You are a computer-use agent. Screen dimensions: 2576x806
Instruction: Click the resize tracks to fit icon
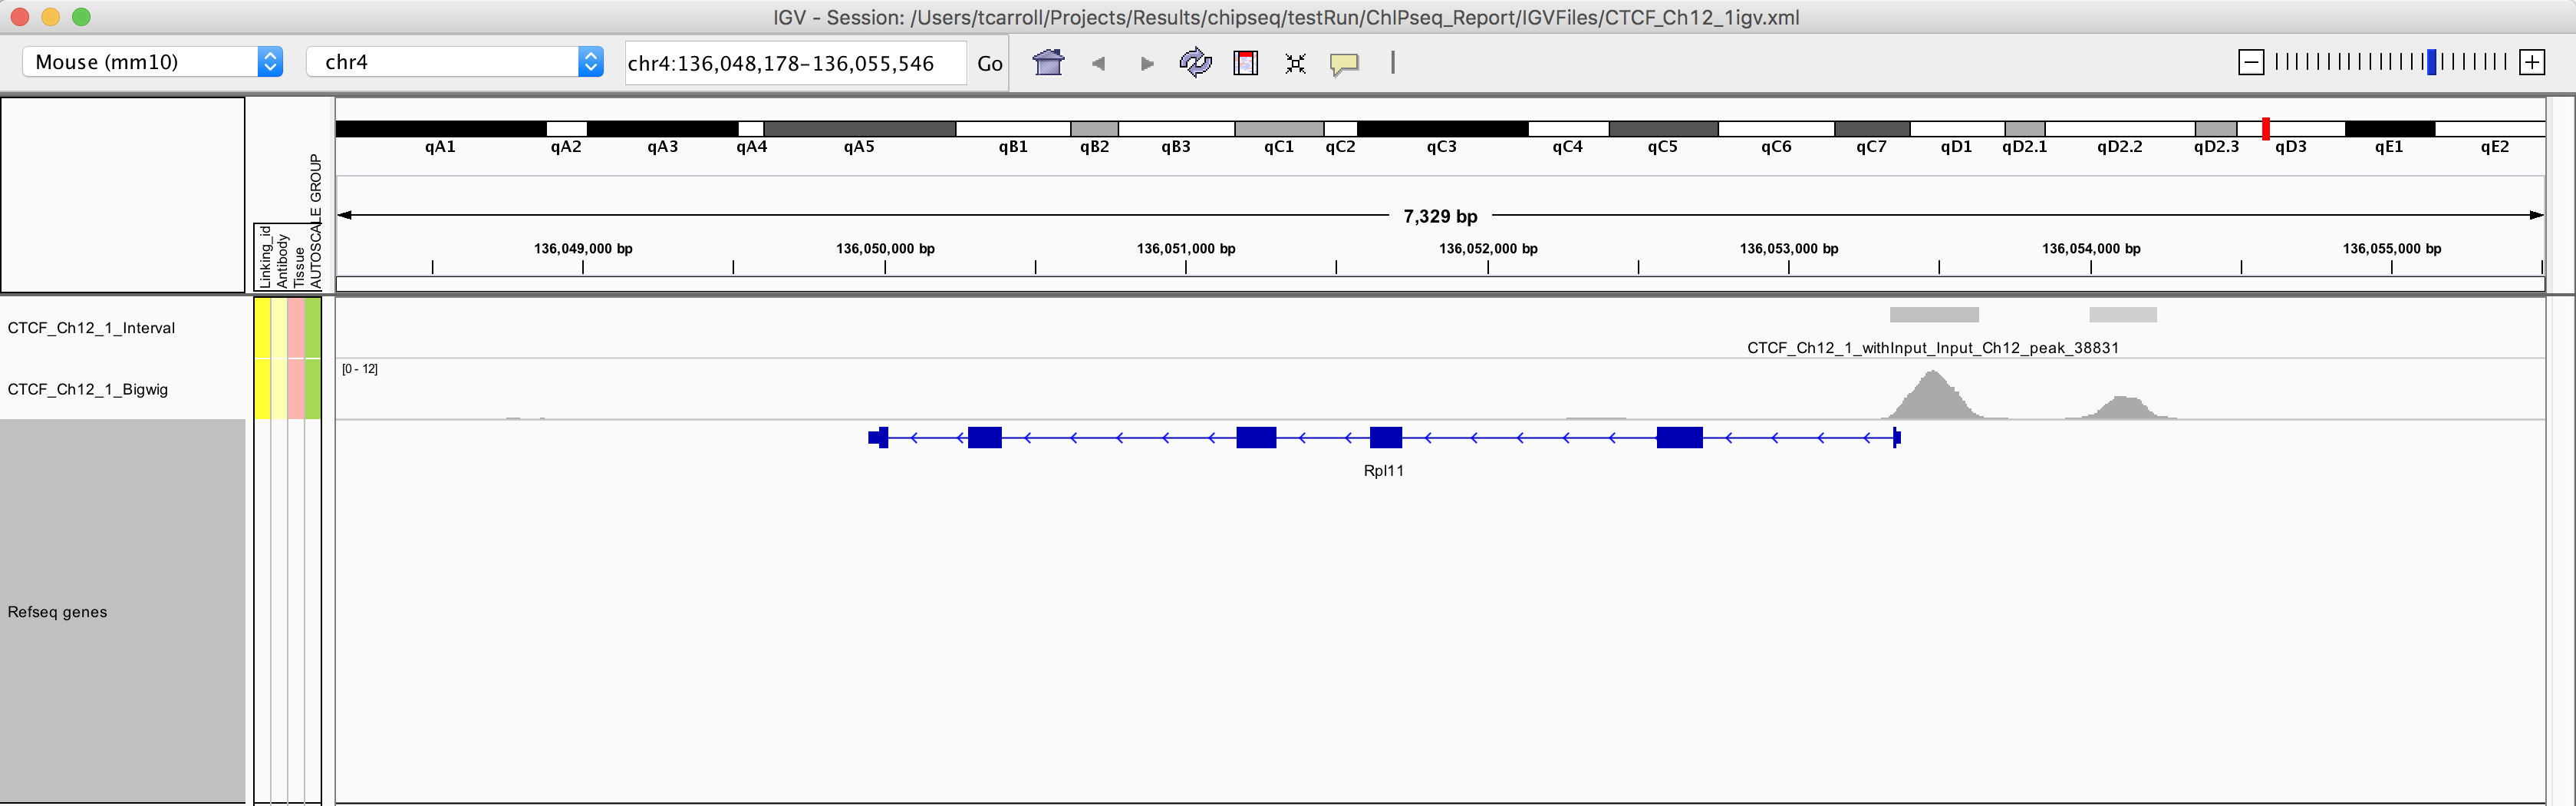pos(1295,63)
